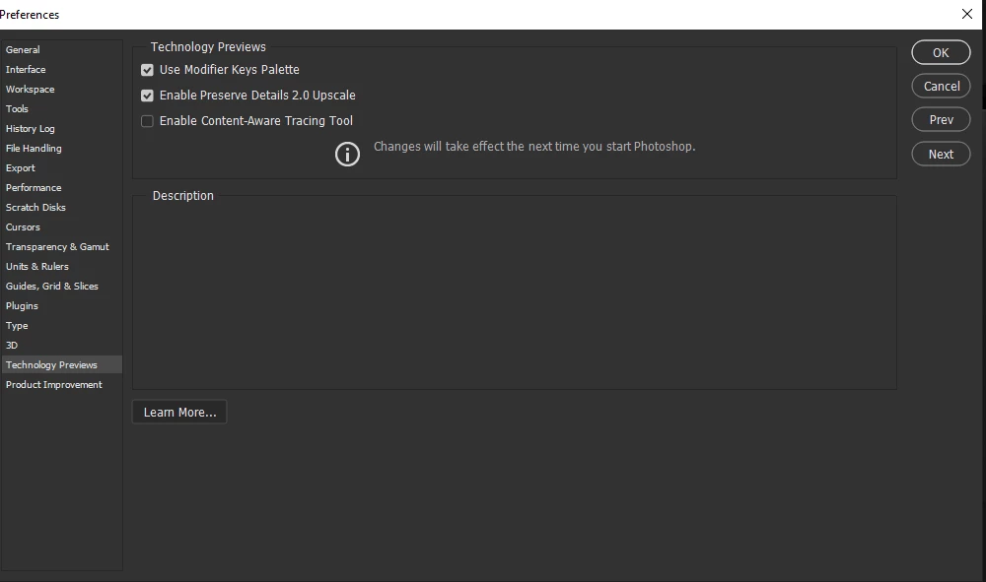Select Interface preferences category

[61, 70]
